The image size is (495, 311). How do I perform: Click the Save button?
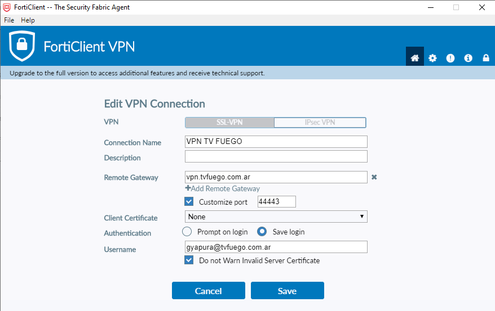tap(288, 291)
